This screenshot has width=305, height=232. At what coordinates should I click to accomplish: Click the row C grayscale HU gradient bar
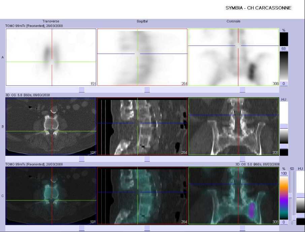point(301,205)
